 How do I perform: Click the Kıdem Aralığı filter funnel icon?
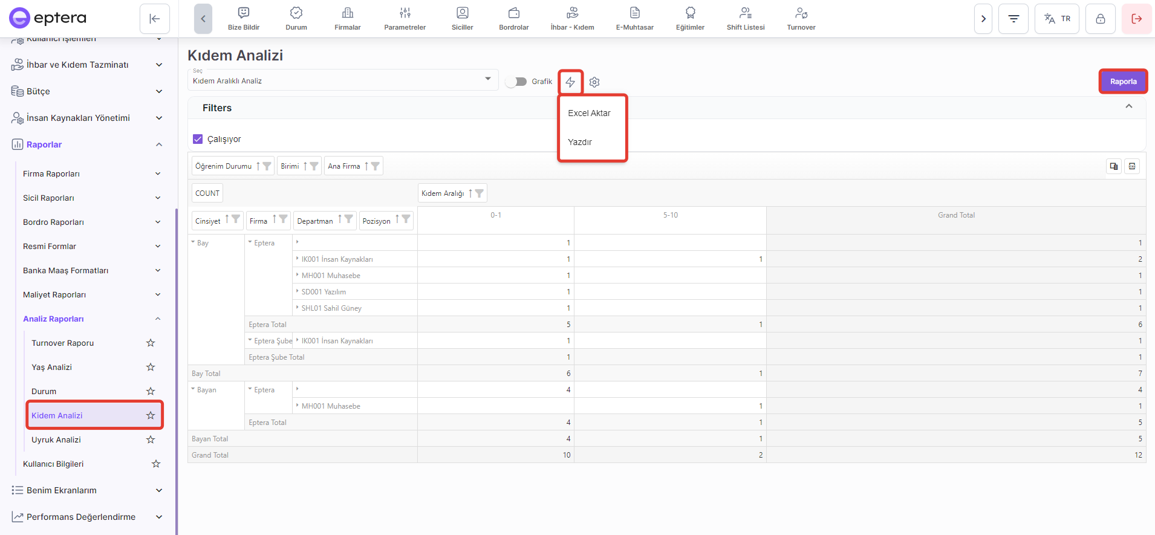pyautogui.click(x=480, y=193)
